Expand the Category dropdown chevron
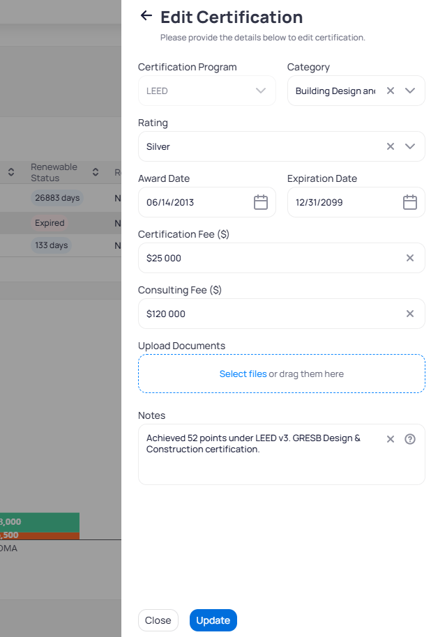This screenshot has height=637, width=431. (x=410, y=91)
